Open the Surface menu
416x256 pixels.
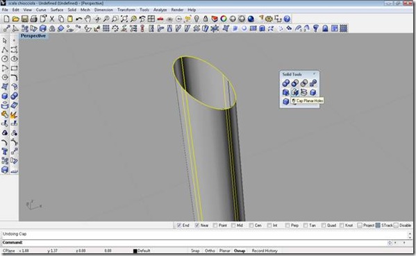click(57, 10)
